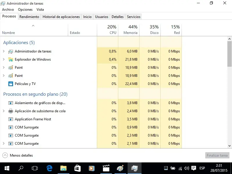Switch to the Usuarios tab
Viewport: 232px width, 174px height.
click(102, 17)
